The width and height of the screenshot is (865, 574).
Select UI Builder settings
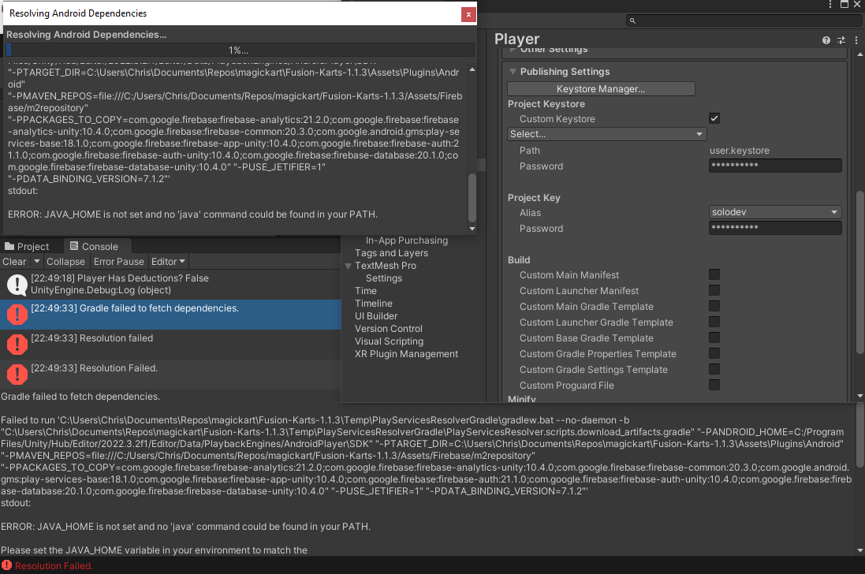tap(375, 316)
